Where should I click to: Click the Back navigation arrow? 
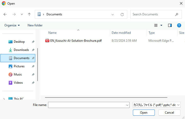(5, 15)
